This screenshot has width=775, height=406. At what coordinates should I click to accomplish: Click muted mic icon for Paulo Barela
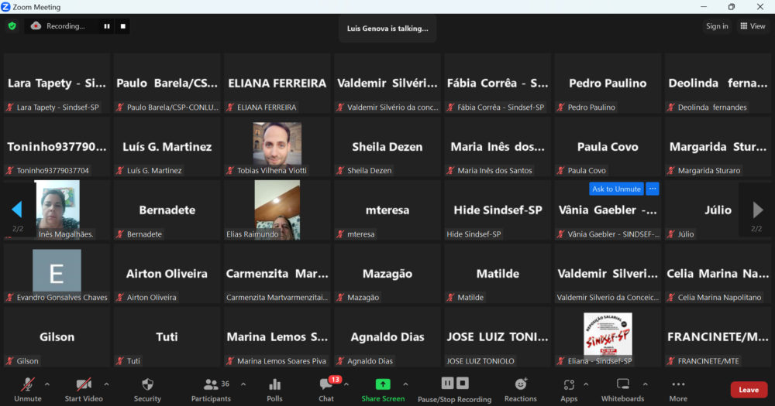[x=119, y=107]
